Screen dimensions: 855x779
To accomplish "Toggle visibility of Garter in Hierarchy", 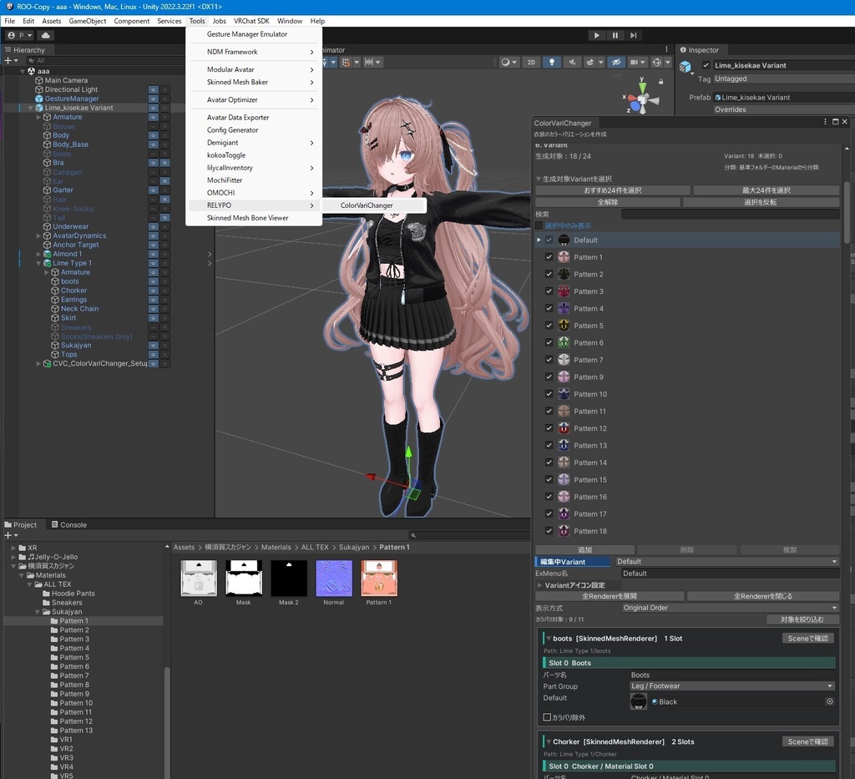I will [x=154, y=190].
